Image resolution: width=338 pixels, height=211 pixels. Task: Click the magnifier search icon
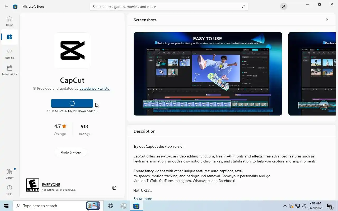(243, 7)
